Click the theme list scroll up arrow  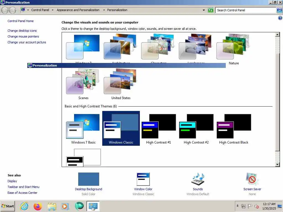click(x=277, y=35)
